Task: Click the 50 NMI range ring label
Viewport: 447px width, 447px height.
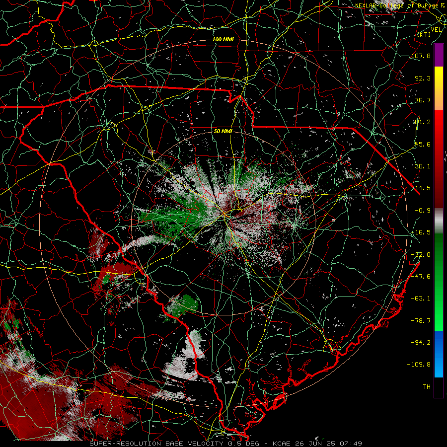Action: (x=223, y=132)
